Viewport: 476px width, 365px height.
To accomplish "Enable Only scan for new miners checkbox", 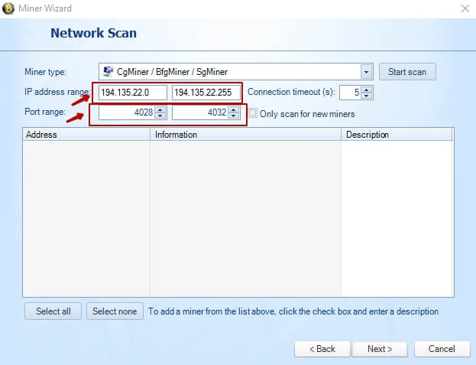I will [253, 113].
